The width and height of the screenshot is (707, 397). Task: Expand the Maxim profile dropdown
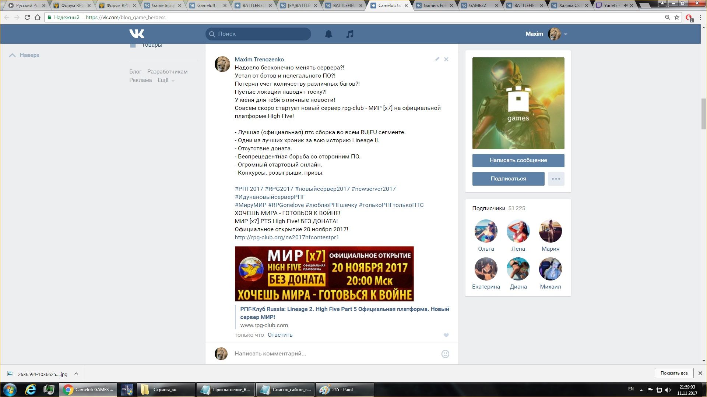(566, 34)
